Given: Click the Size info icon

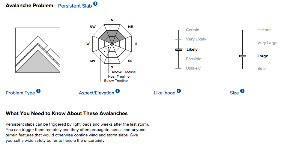Looking at the screenshot, I should coord(242,91).
